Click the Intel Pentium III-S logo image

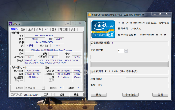(x=103, y=29)
